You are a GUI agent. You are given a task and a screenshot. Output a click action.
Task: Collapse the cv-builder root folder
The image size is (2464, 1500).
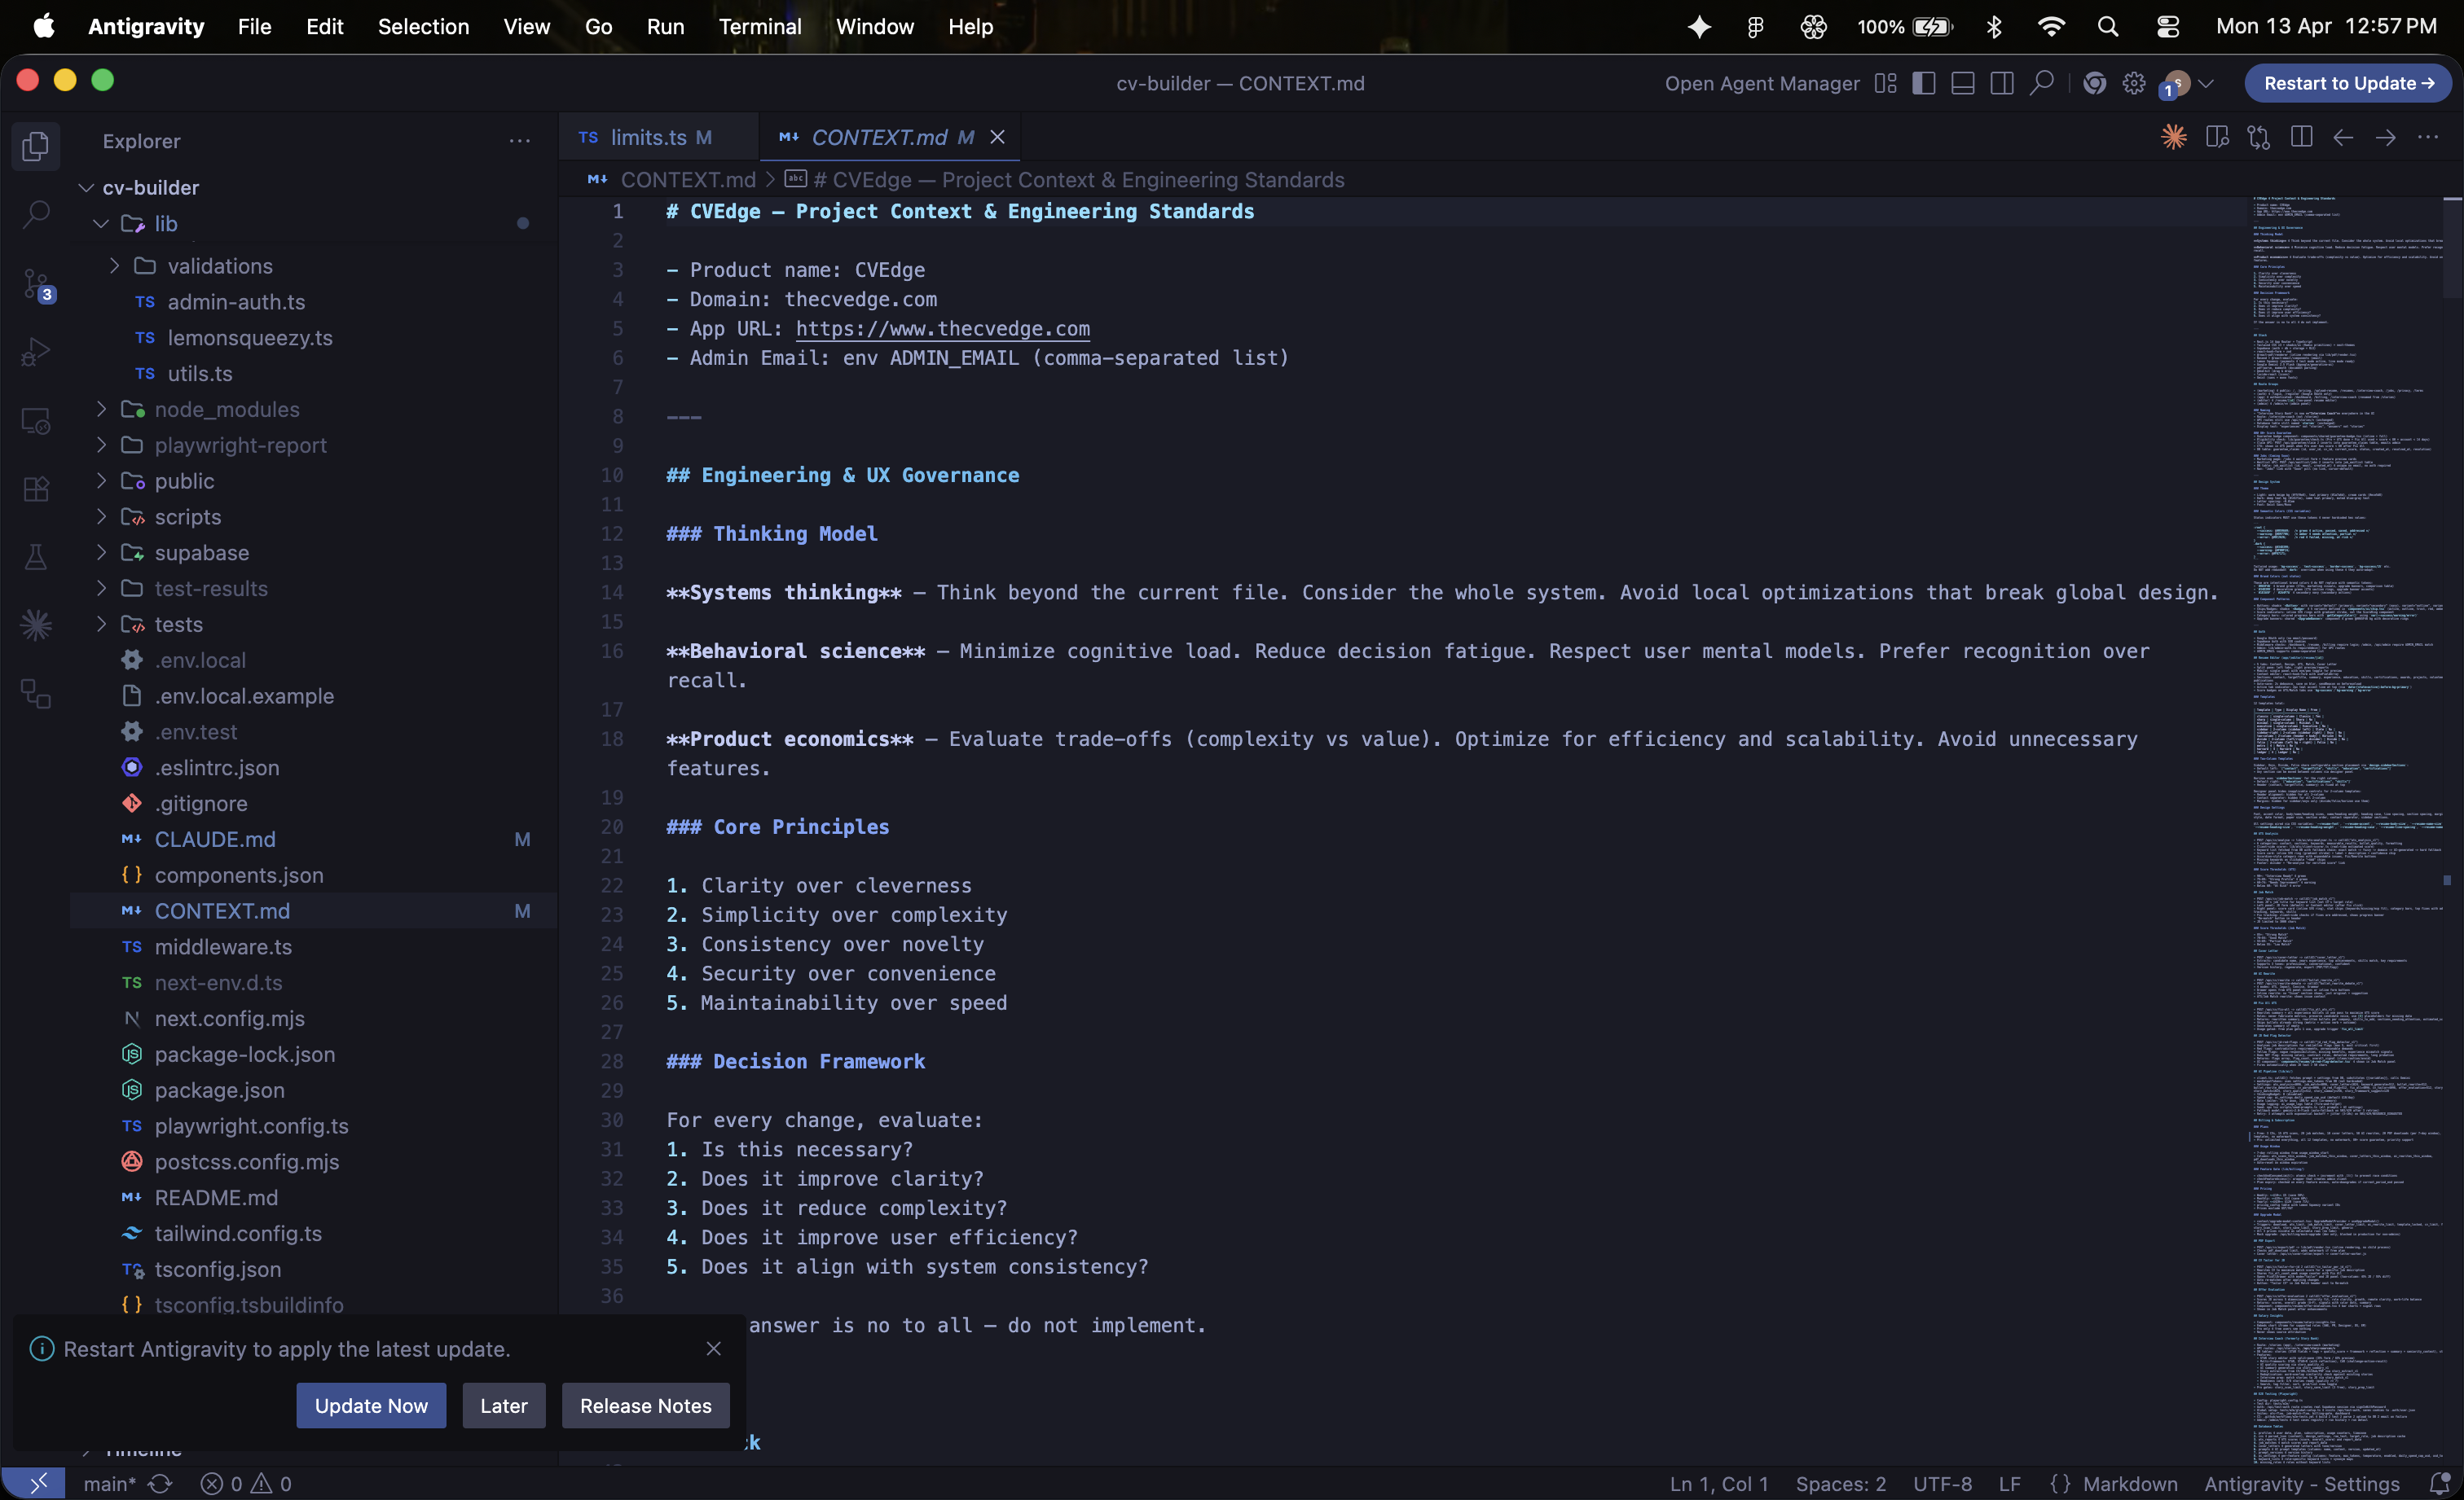point(87,186)
